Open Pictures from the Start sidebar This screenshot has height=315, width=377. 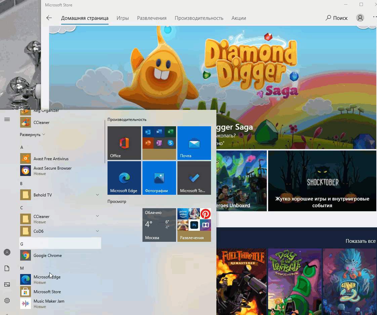tap(7, 284)
